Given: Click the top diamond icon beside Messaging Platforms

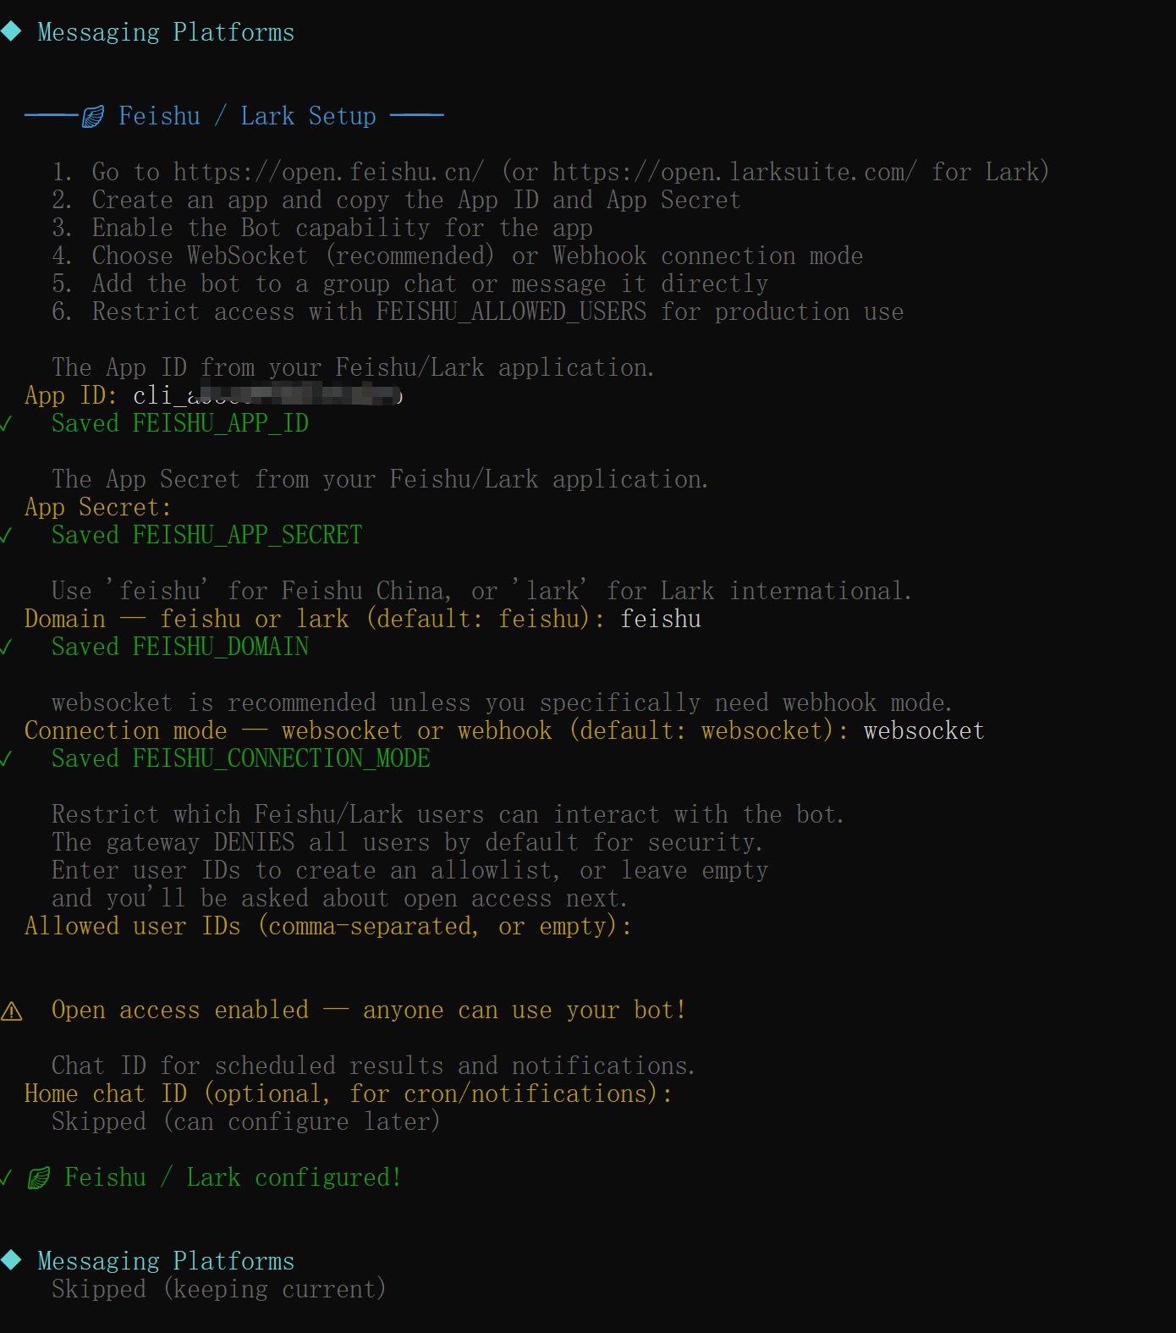Looking at the screenshot, I should coord(11,32).
